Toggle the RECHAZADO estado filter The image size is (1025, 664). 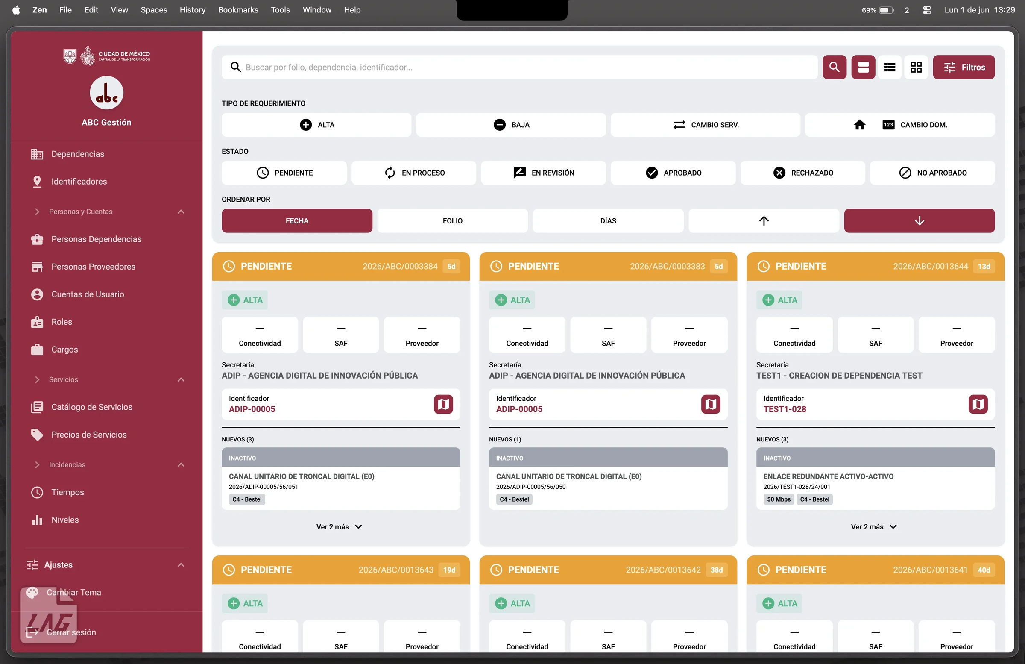pyautogui.click(x=803, y=173)
